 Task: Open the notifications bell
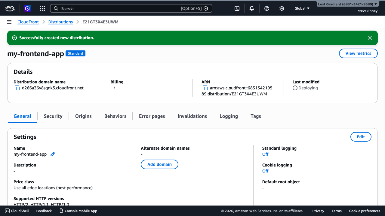coord(252,8)
